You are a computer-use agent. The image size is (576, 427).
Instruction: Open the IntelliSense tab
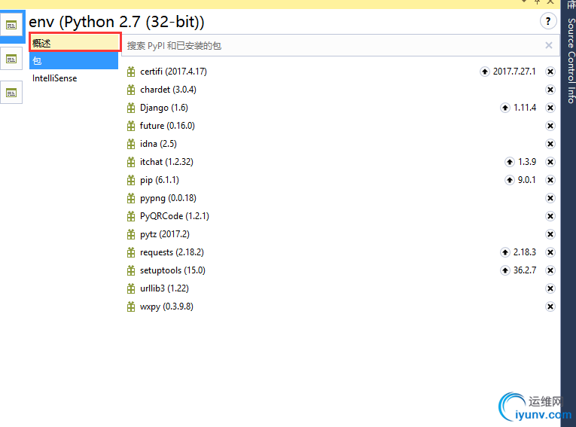[x=55, y=78]
